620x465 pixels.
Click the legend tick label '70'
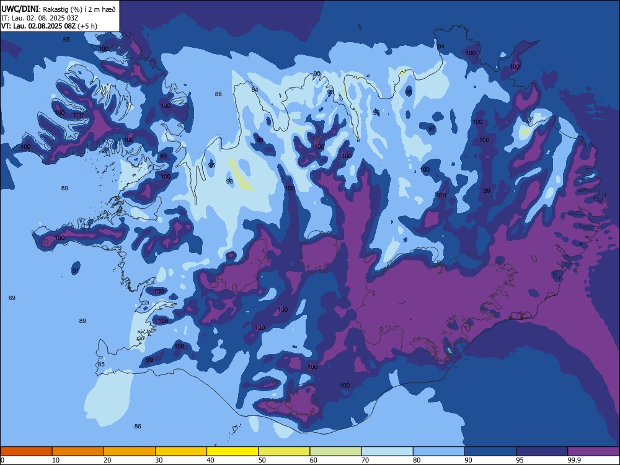pyautogui.click(x=365, y=460)
